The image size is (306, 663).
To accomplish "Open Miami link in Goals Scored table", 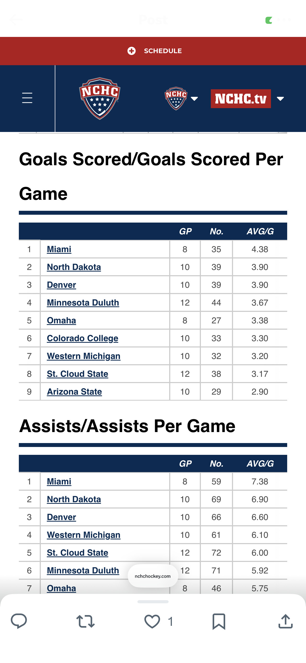I will (59, 249).
